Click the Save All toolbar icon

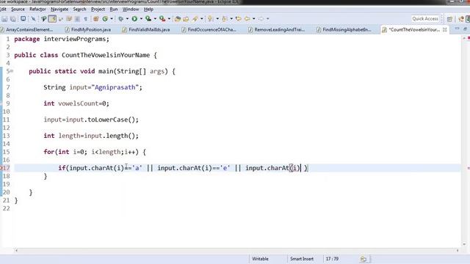pos(13,19)
